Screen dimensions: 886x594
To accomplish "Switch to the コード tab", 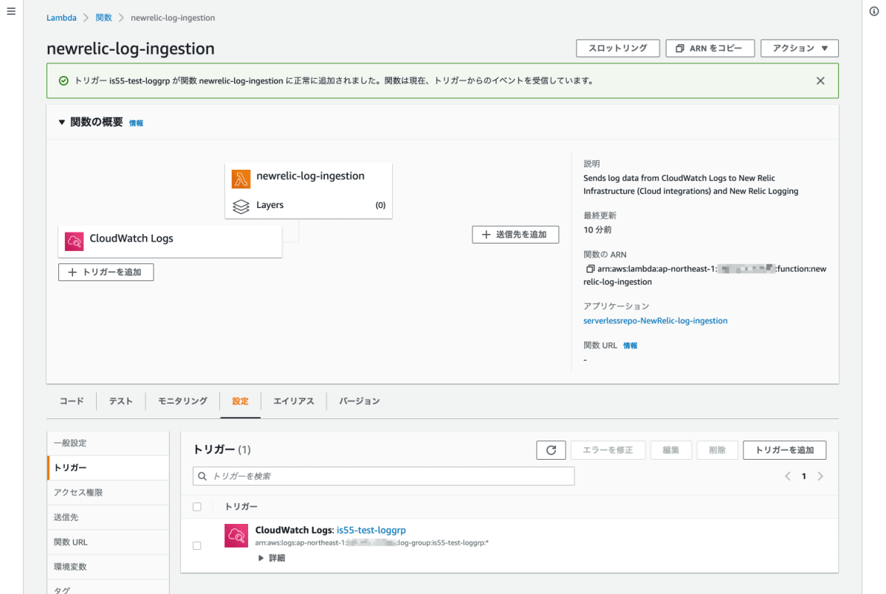I will point(72,401).
